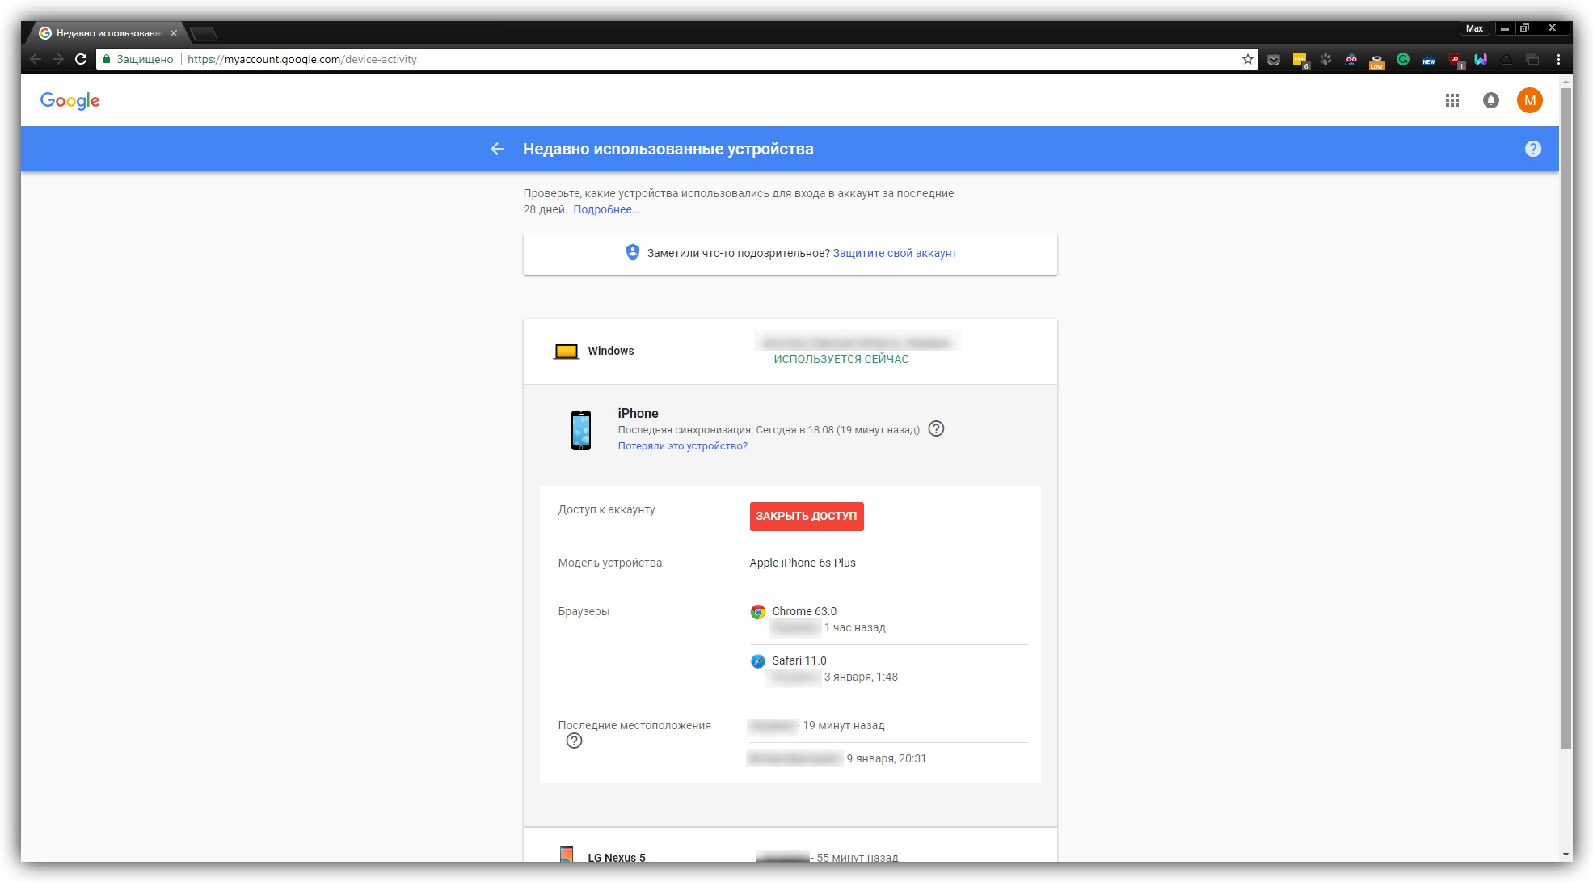
Task: Bookmark page with star icon
Action: (x=1247, y=59)
